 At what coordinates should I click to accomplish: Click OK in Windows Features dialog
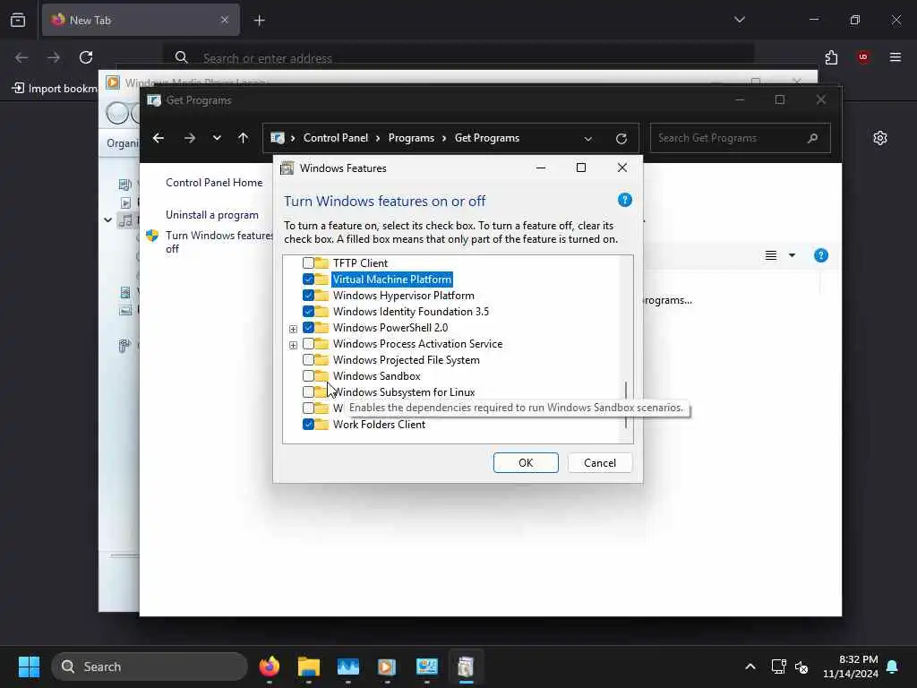point(526,463)
